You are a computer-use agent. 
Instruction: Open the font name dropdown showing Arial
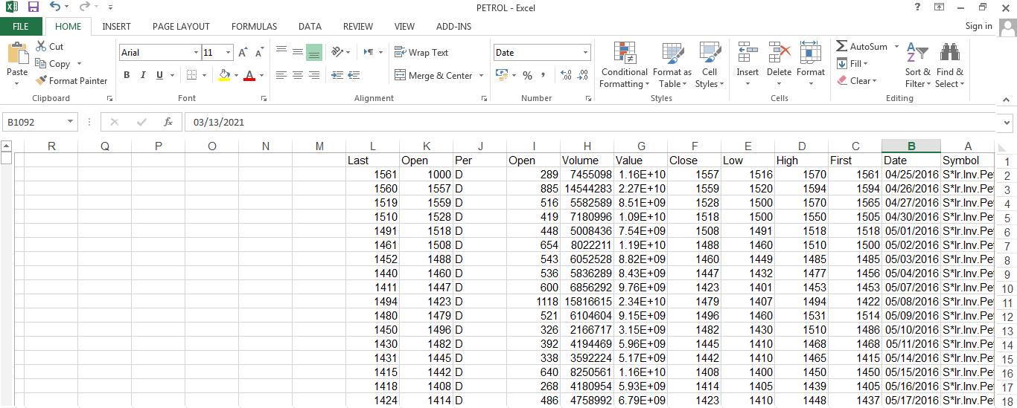tap(196, 53)
